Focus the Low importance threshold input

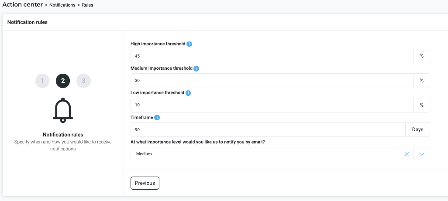click(x=272, y=105)
